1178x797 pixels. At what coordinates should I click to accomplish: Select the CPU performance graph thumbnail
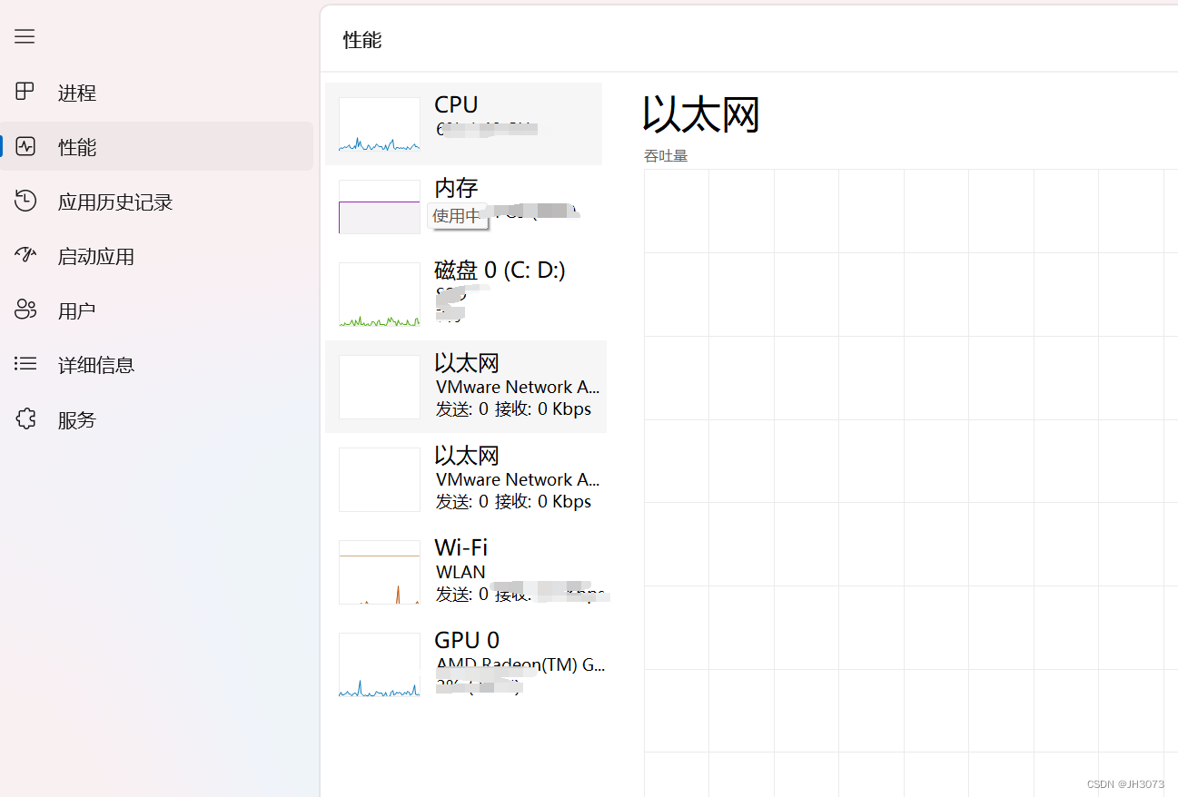tap(379, 124)
